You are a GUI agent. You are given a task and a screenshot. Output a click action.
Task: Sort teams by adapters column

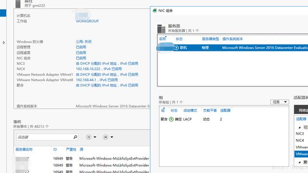tap(225, 111)
